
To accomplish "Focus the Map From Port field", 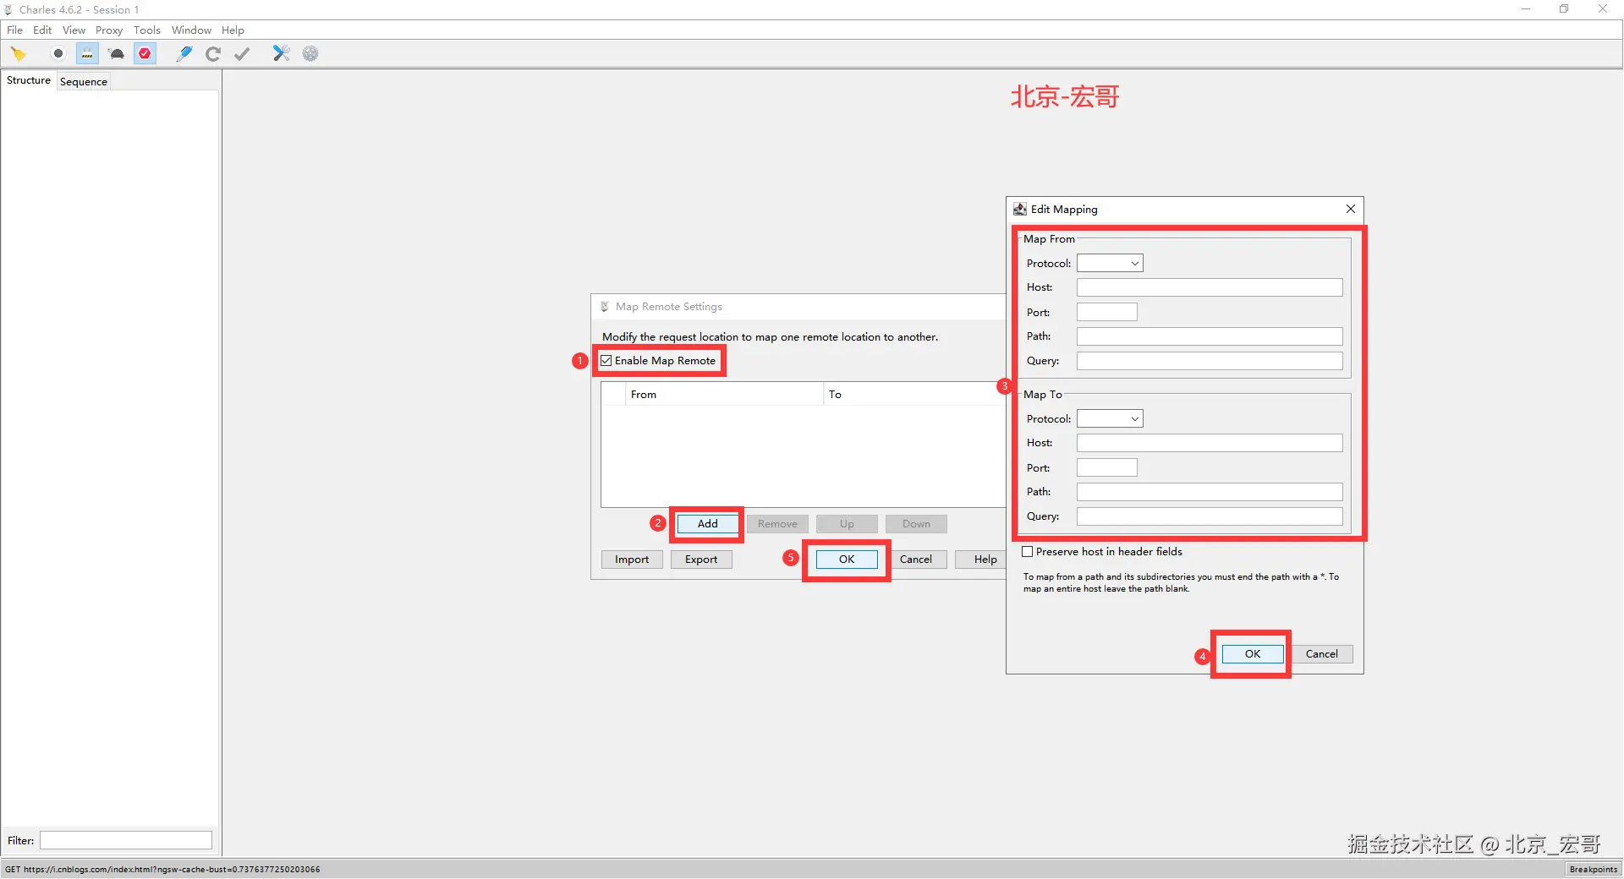I will click(1107, 313).
